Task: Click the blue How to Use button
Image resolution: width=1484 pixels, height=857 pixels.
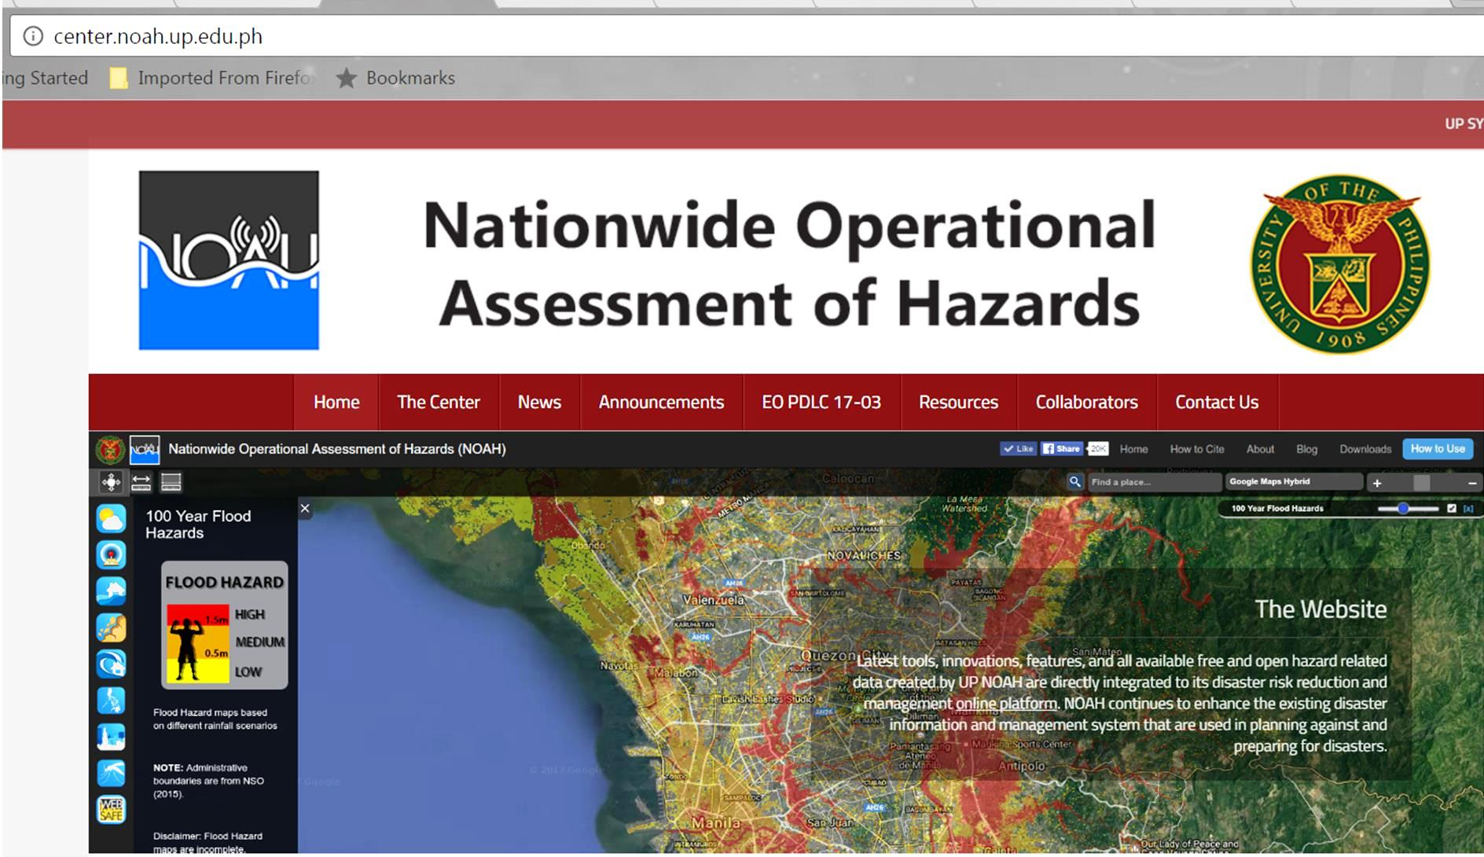Action: click(1437, 449)
